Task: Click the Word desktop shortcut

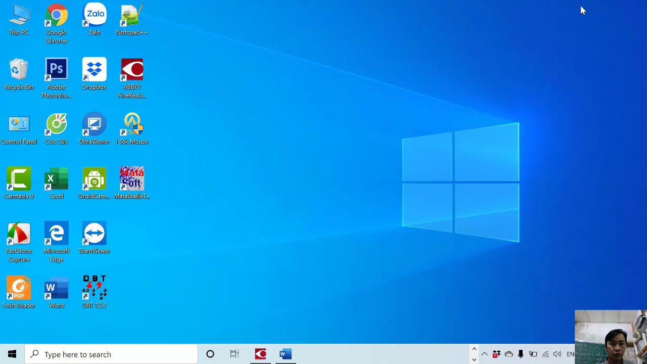Action: coord(56,293)
